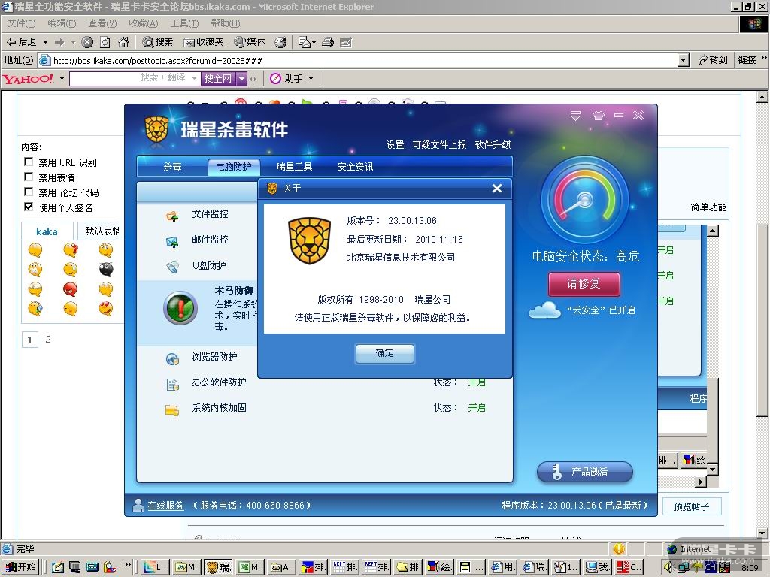Click the Rising skin shirt icon
The height and width of the screenshot is (577, 770).
[x=598, y=116]
